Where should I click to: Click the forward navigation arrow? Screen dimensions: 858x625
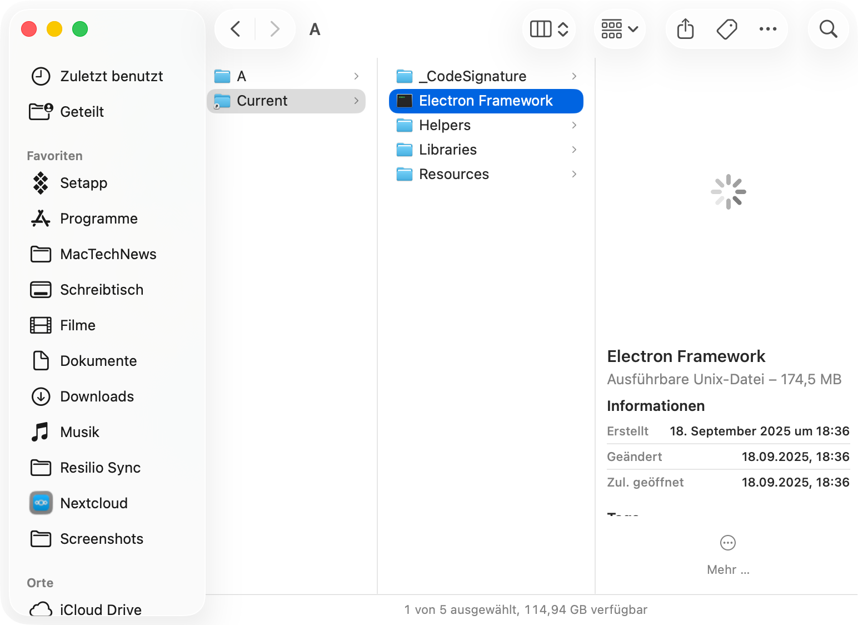click(275, 29)
